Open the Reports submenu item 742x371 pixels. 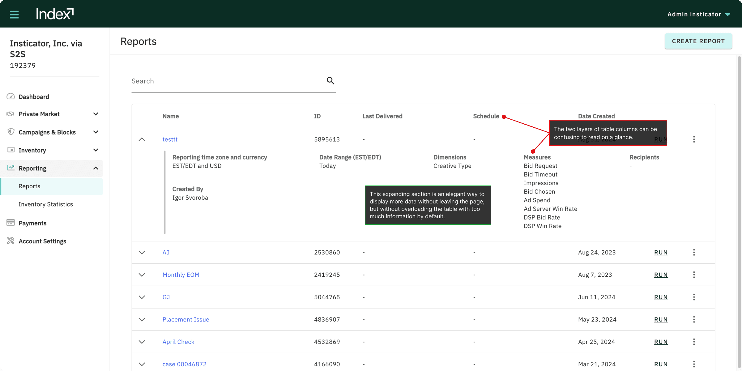tap(51, 186)
